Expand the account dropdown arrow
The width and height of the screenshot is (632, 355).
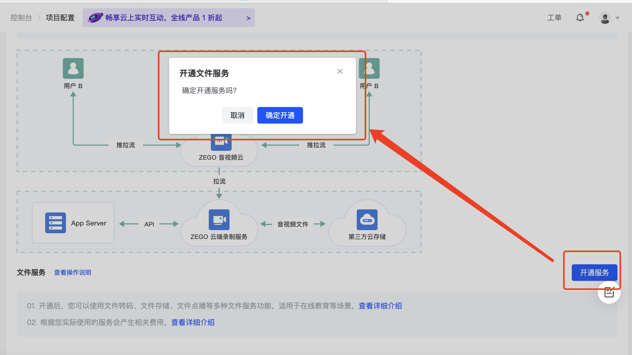[x=617, y=18]
